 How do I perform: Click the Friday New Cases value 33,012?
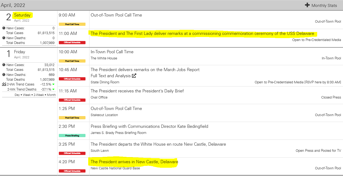click(x=50, y=65)
